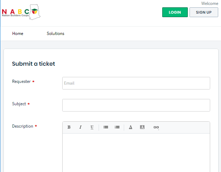Viewport: 221px width, 172px height.
Task: Click the Subject field label
Action: click(19, 104)
